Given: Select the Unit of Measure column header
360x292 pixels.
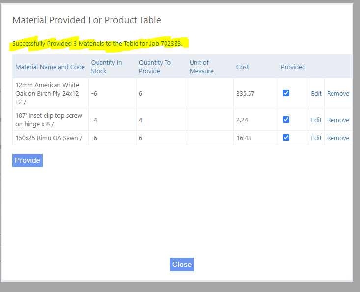Looking at the screenshot, I should 201,67.
